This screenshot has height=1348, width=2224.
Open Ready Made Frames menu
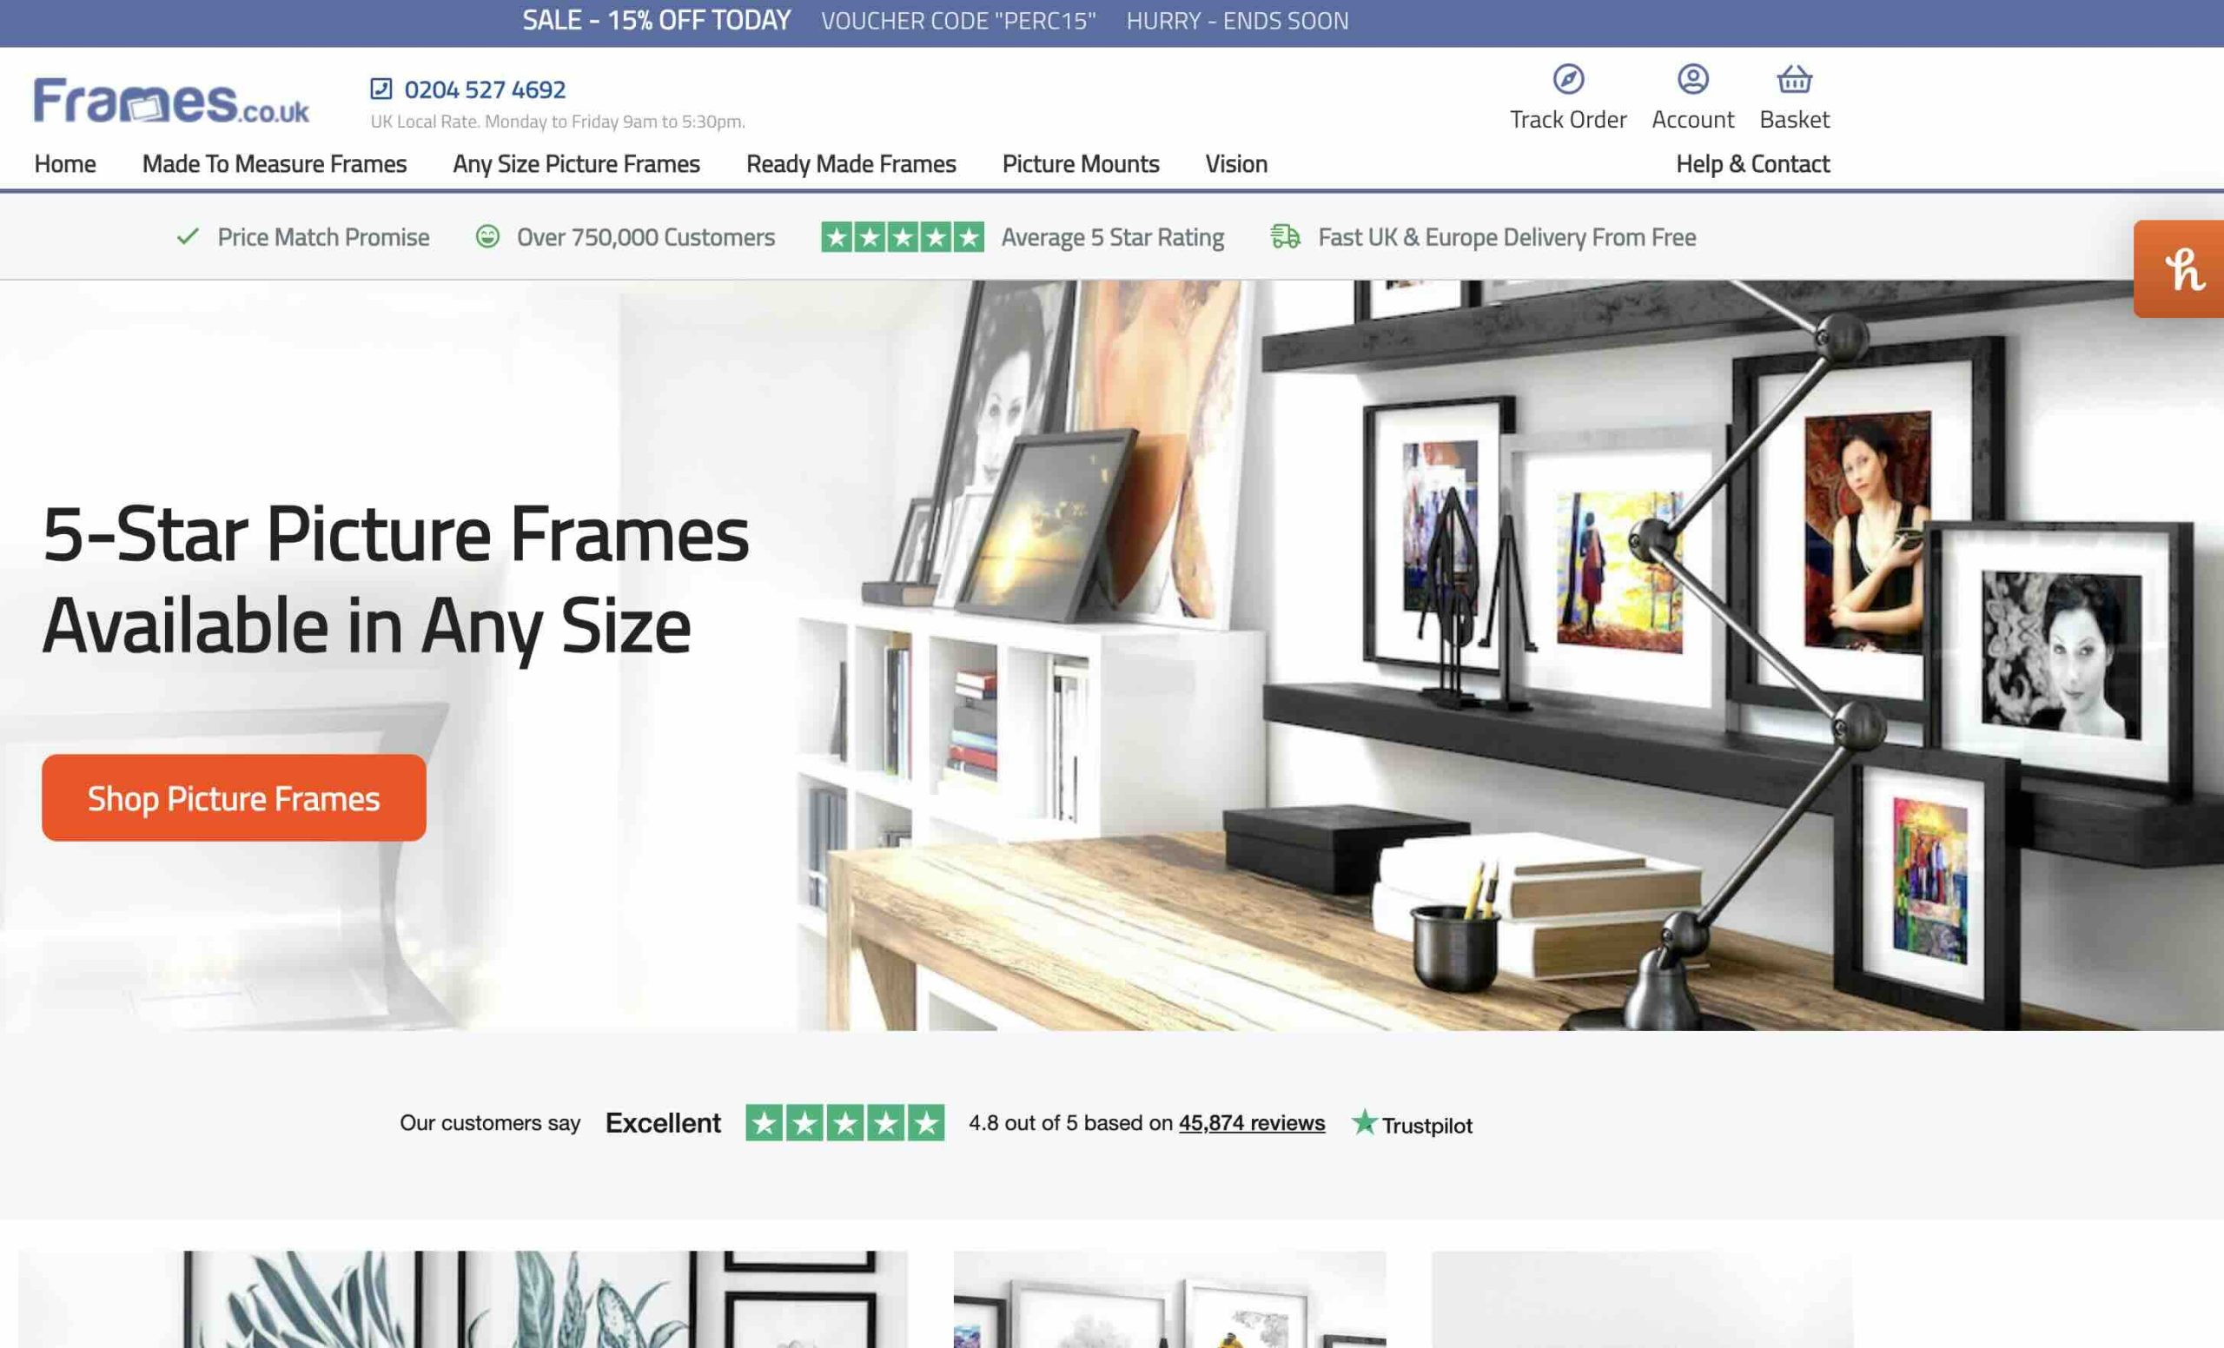click(x=851, y=163)
